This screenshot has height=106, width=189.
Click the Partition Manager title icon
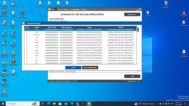23,23
